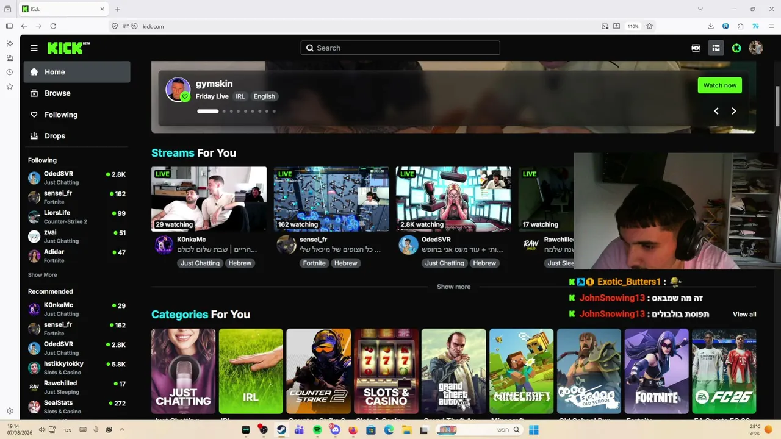This screenshot has width=781, height=439.
Task: Click the Just Chatting tag under K0nkaMc
Action: pos(200,263)
